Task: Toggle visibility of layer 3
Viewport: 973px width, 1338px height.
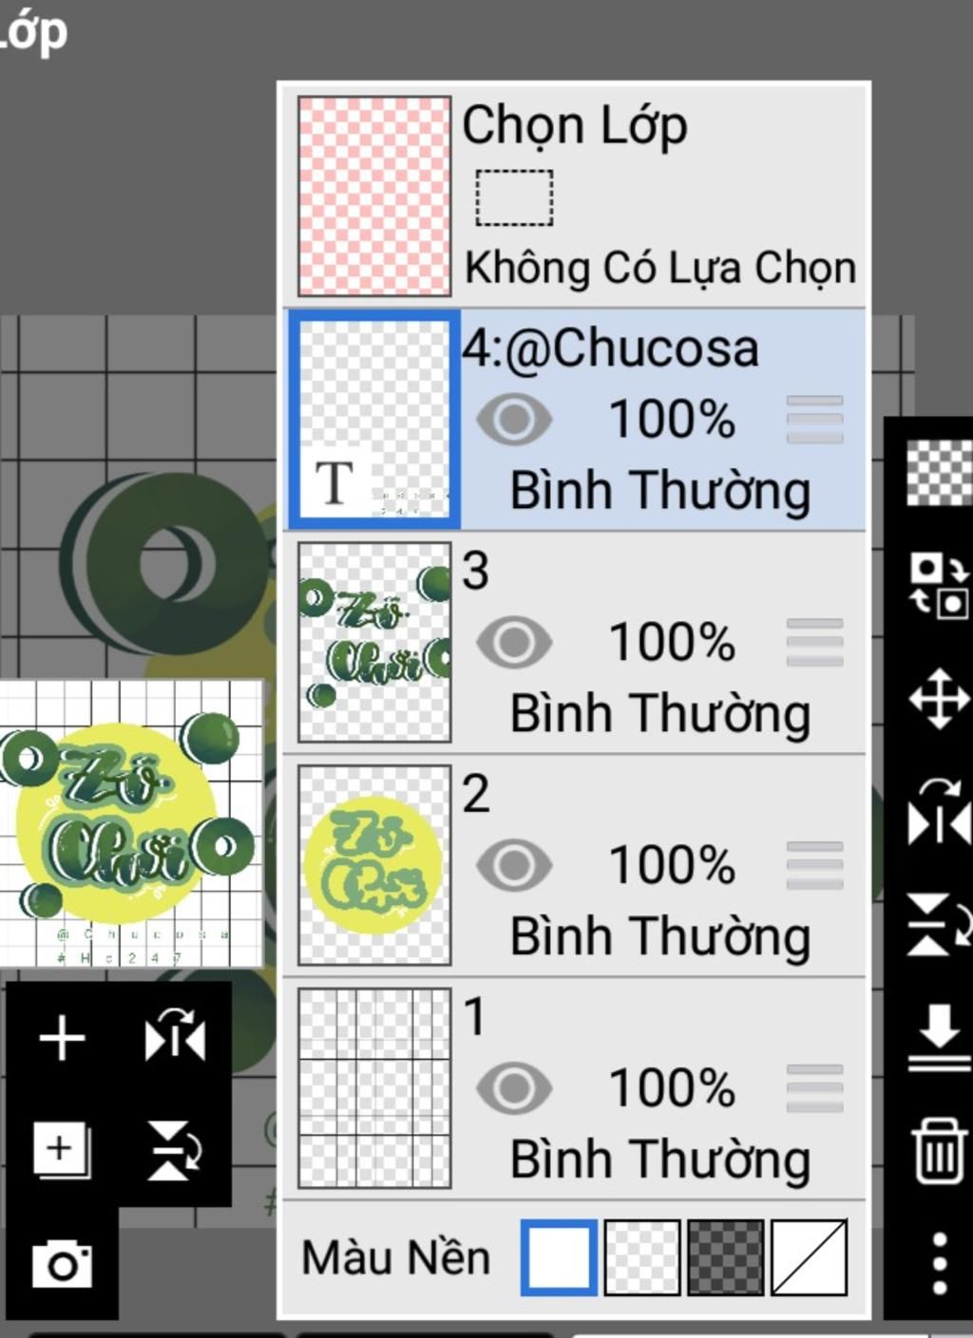Action: coord(514,643)
